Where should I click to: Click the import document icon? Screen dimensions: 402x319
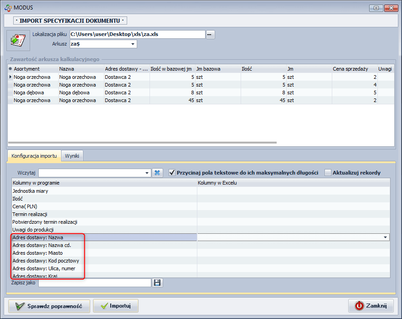pyautogui.click(x=18, y=41)
